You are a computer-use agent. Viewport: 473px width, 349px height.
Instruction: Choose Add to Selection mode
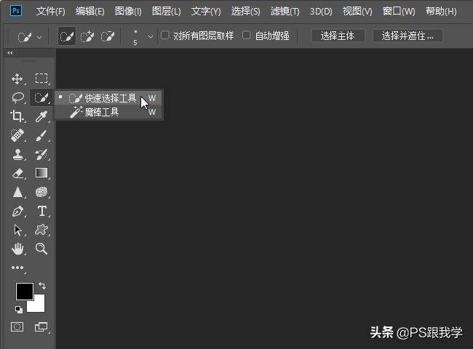87,37
